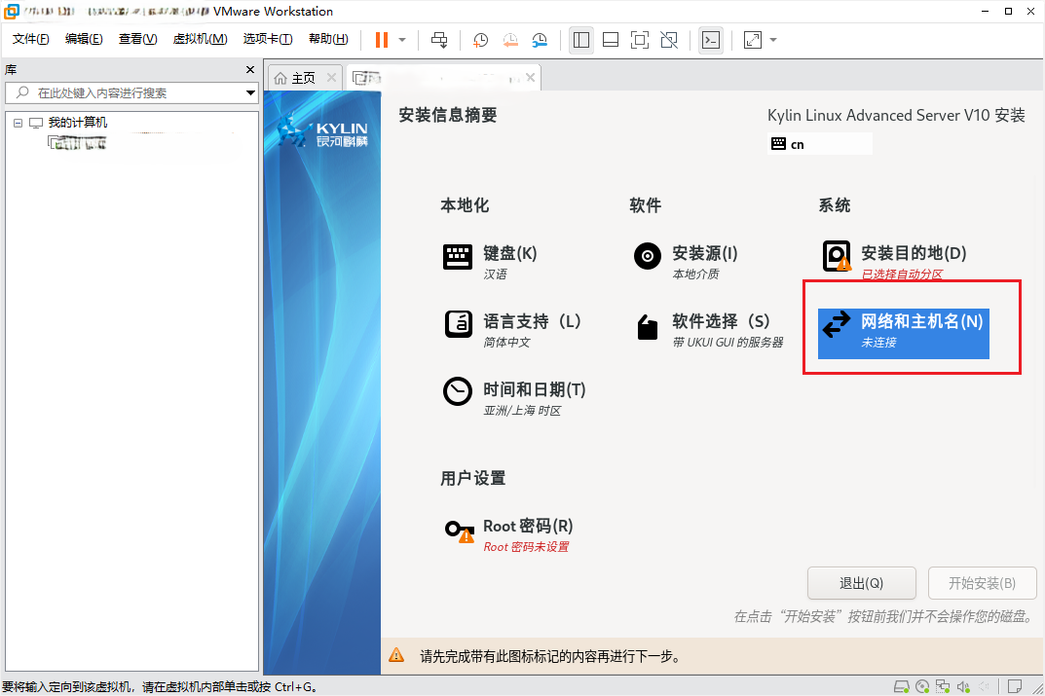Open the 虚拟机(M) menu
The height and width of the screenshot is (696, 1045).
(x=200, y=39)
